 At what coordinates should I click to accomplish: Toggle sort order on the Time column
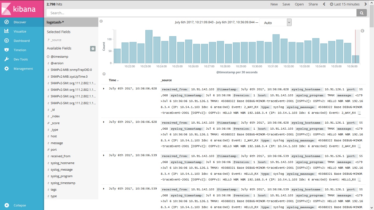pos(118,80)
